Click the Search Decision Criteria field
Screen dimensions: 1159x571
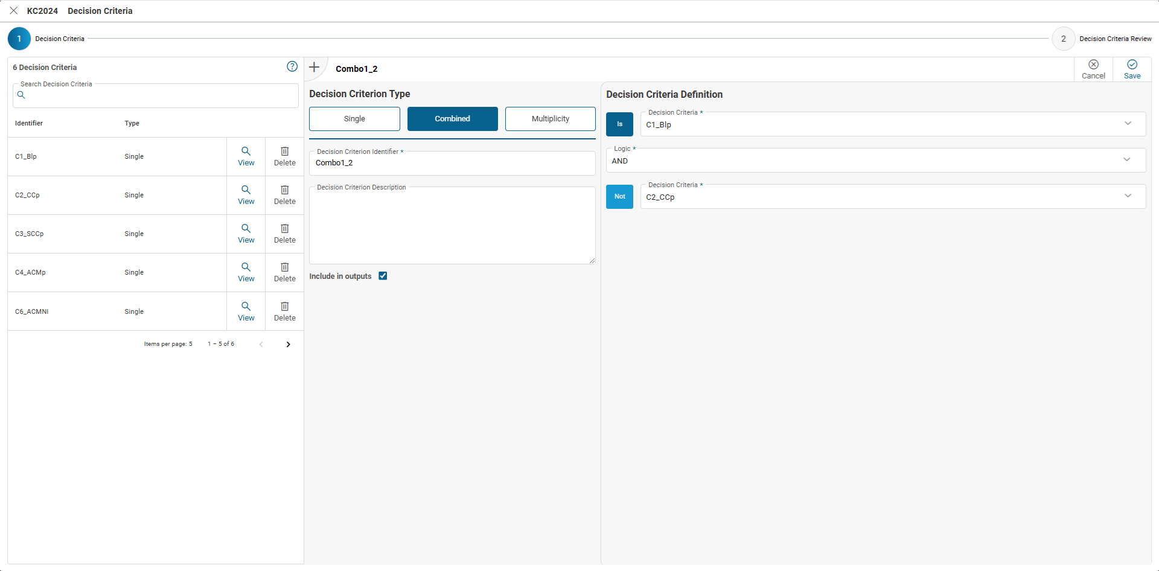click(156, 95)
